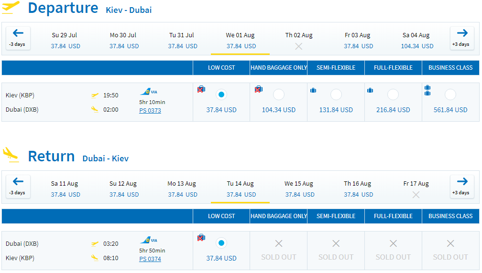482x273 pixels.
Task: Click no-baggage icon in departure Low Cost cell
Action: 201,89
